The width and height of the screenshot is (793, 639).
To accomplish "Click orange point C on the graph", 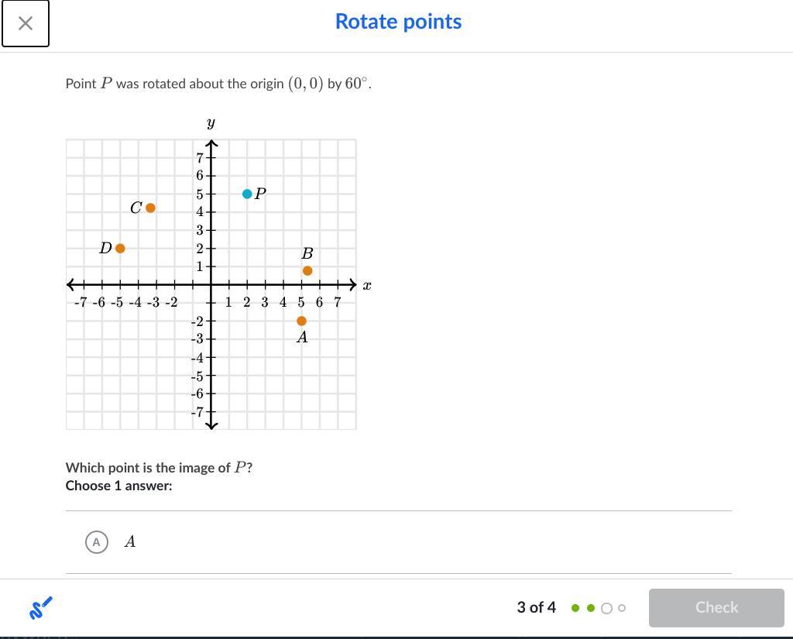I will 150,208.
